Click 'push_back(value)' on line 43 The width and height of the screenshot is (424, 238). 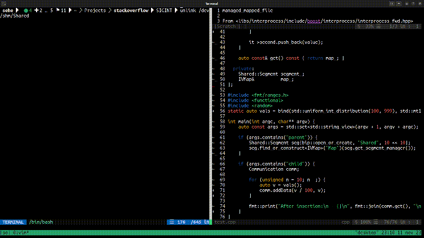(x=301, y=42)
